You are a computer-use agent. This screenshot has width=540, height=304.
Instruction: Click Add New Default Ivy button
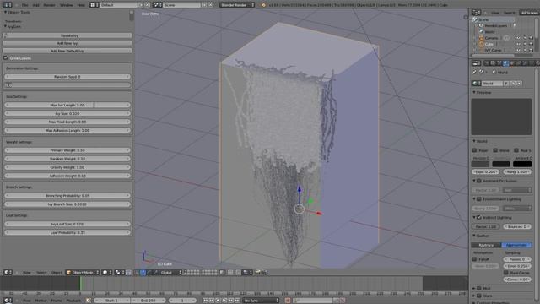67,51
